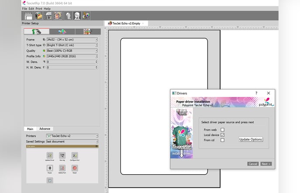The height and width of the screenshot is (193, 300).
Task: Switch to the Advance tab
Action: (44, 129)
